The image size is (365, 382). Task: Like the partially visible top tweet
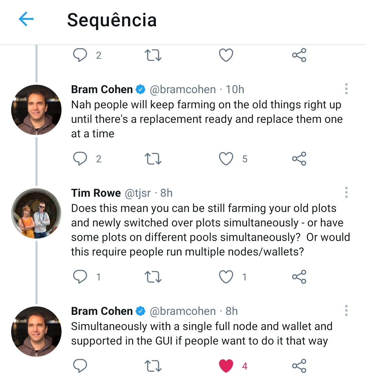226,55
